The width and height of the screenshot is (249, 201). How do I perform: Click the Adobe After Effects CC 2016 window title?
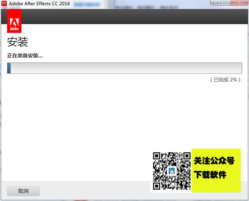[x=39, y=4]
